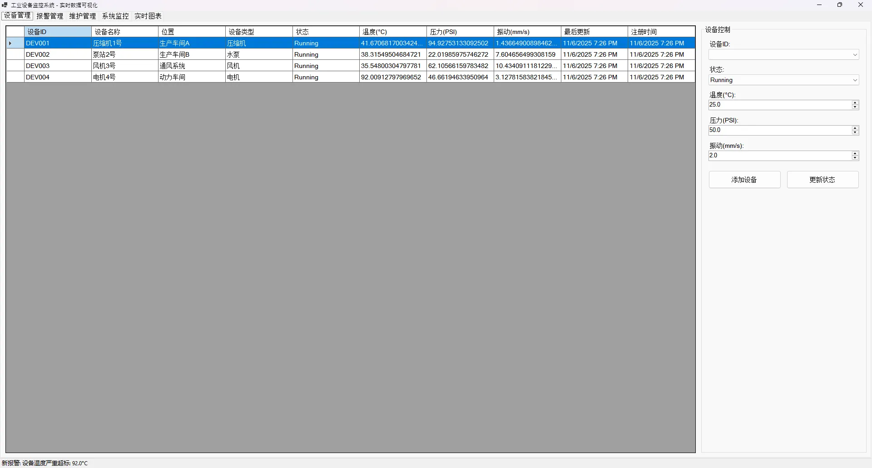Focus the 振动(mm/s) input field showing 2.0
Image resolution: width=872 pixels, height=468 pixels.
[779, 156]
